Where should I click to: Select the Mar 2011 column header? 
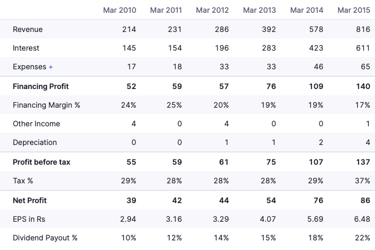tap(166, 10)
